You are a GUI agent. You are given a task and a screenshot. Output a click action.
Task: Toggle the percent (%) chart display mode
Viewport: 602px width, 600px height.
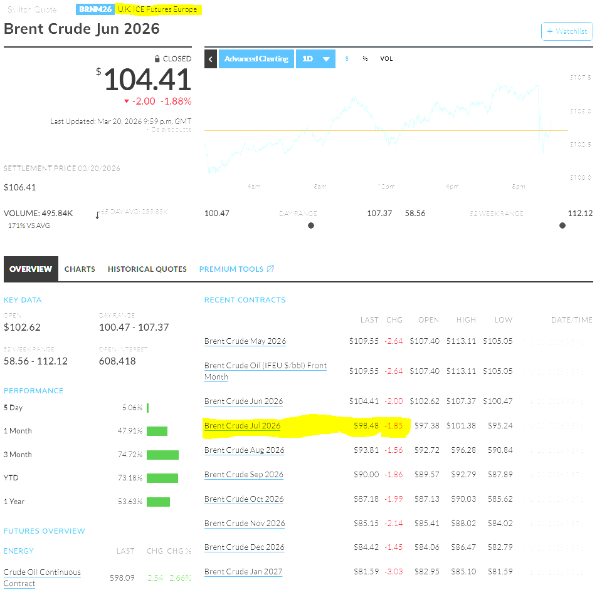pos(365,59)
